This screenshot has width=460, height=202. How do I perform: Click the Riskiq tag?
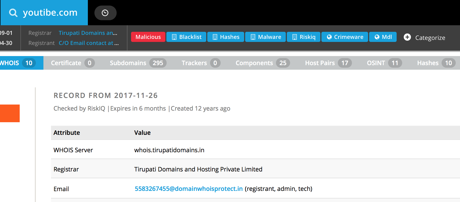(x=303, y=37)
